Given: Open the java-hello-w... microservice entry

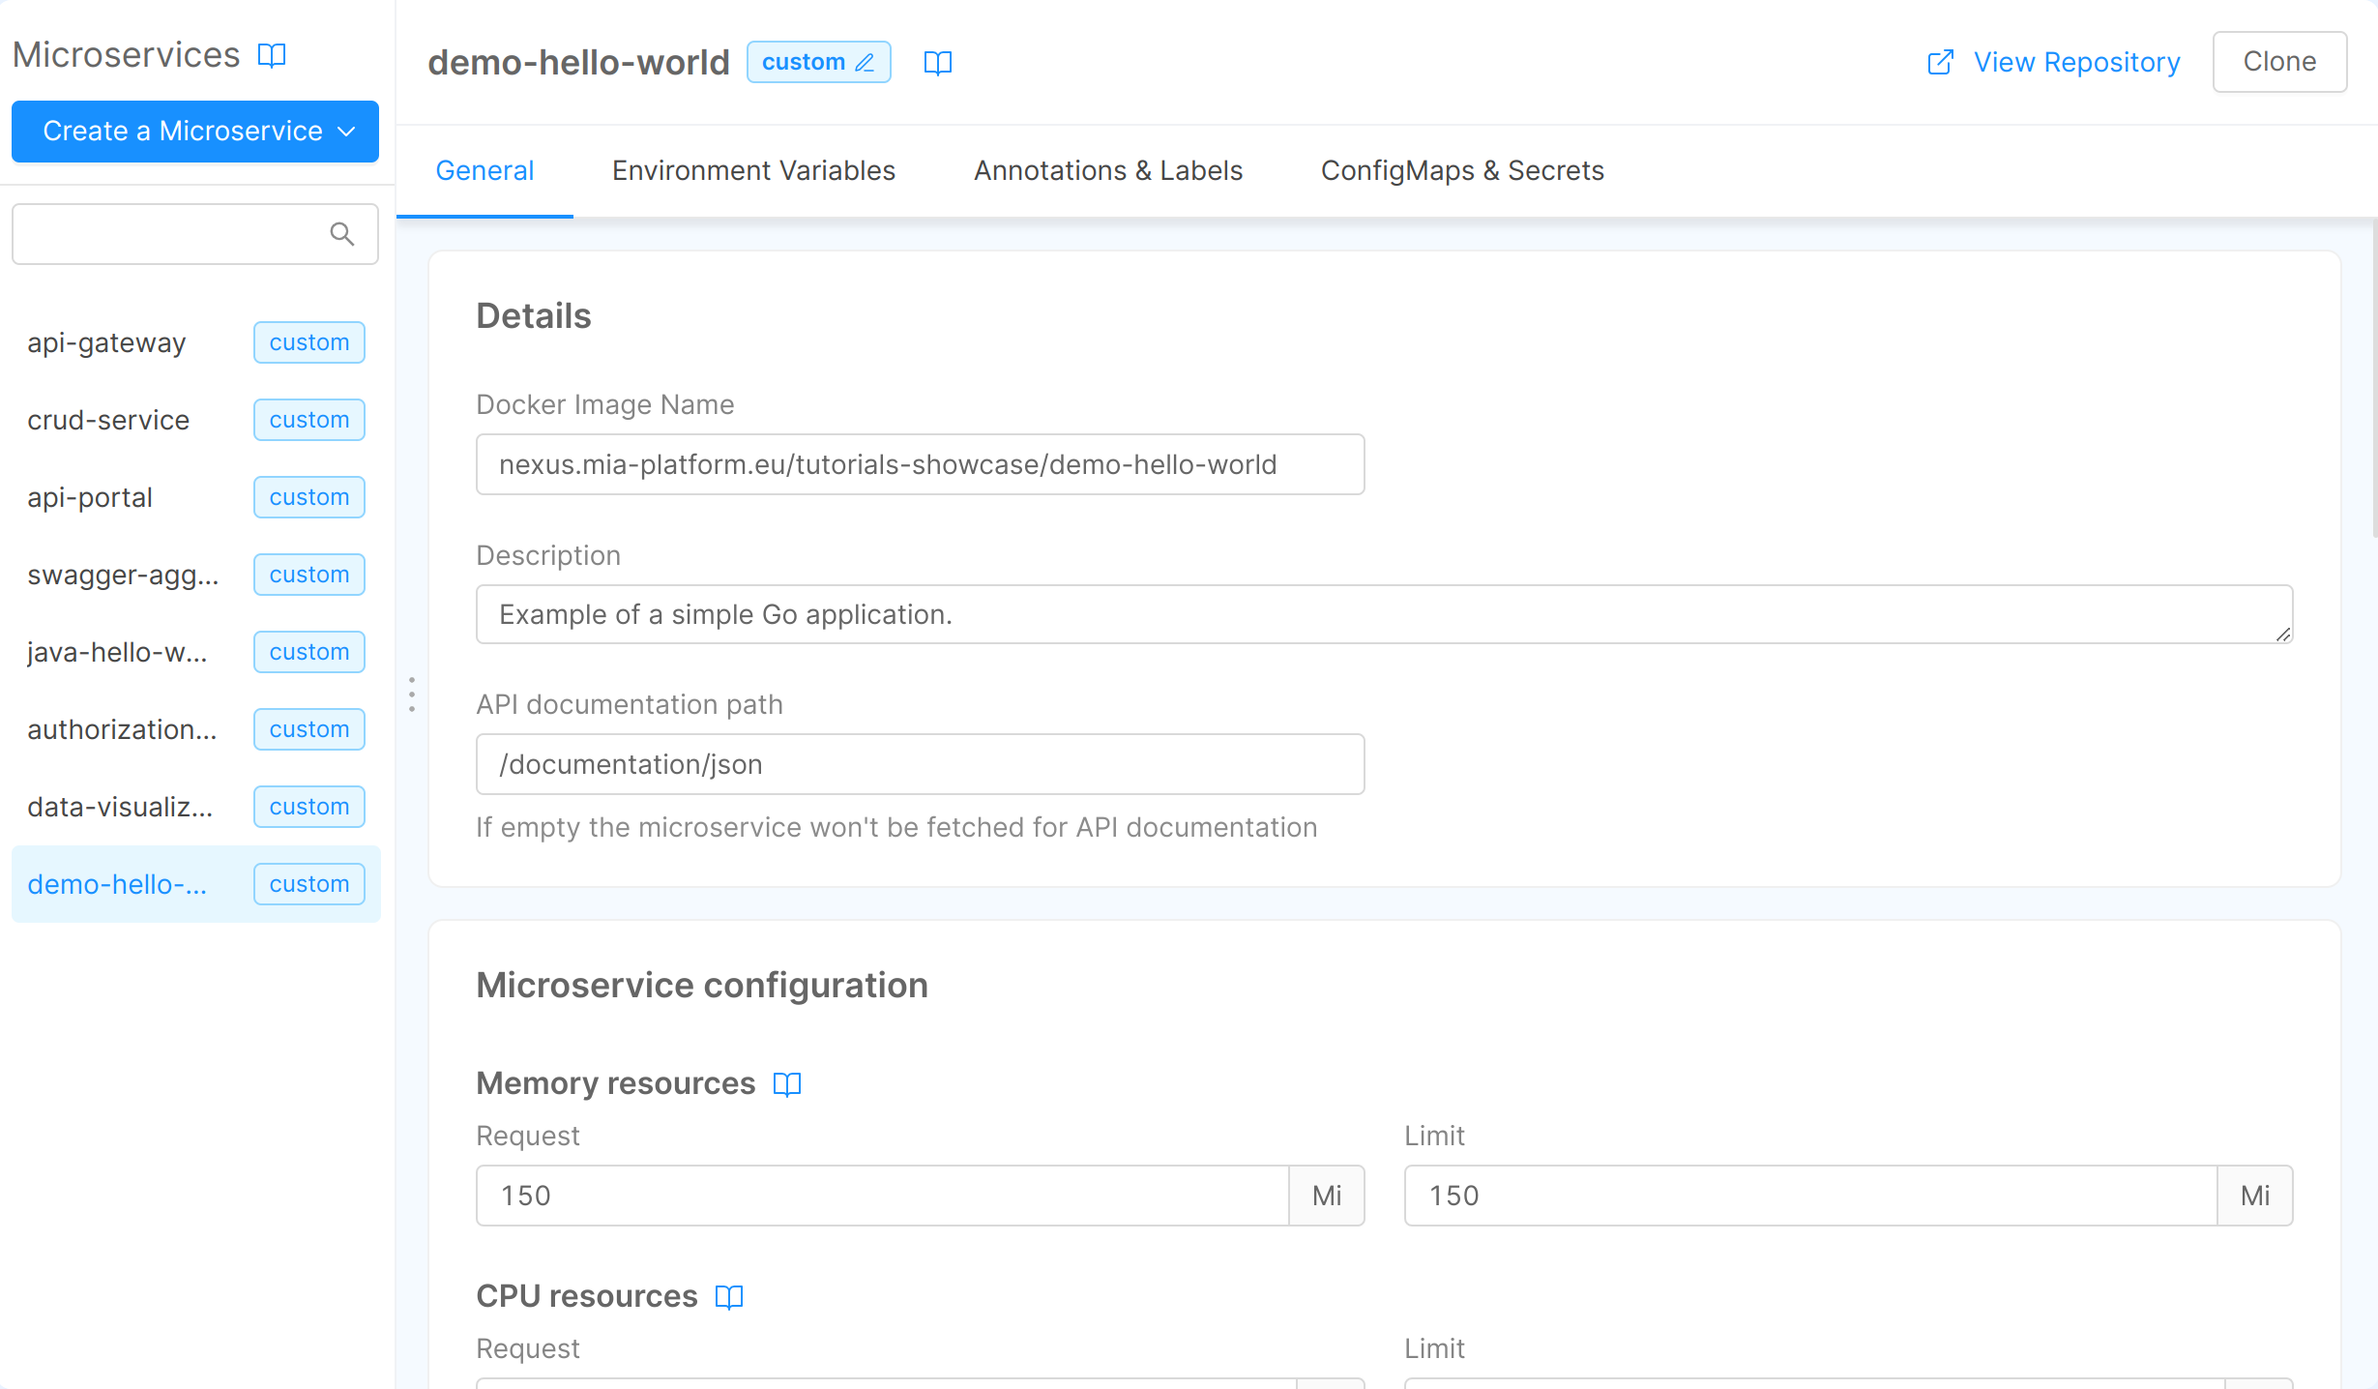Looking at the screenshot, I should click(117, 652).
